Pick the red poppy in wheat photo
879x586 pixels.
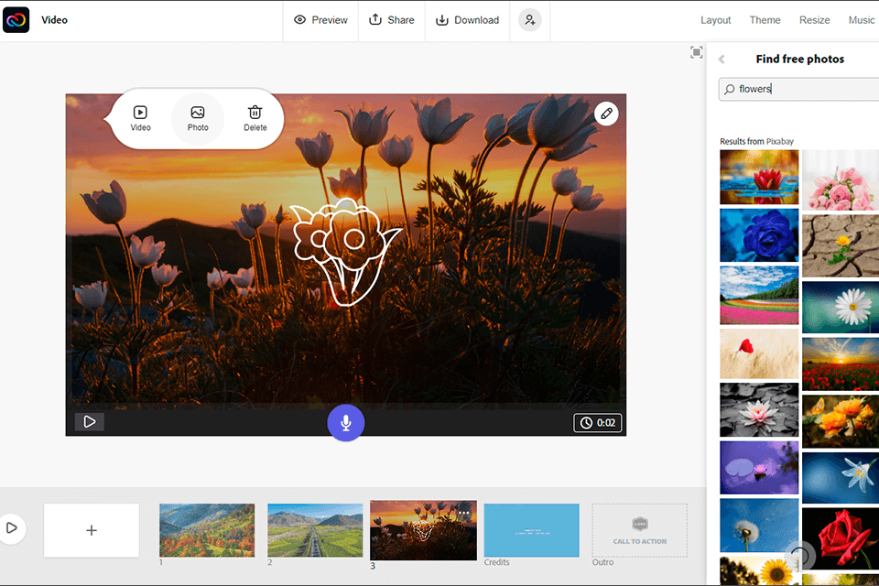[x=759, y=353]
